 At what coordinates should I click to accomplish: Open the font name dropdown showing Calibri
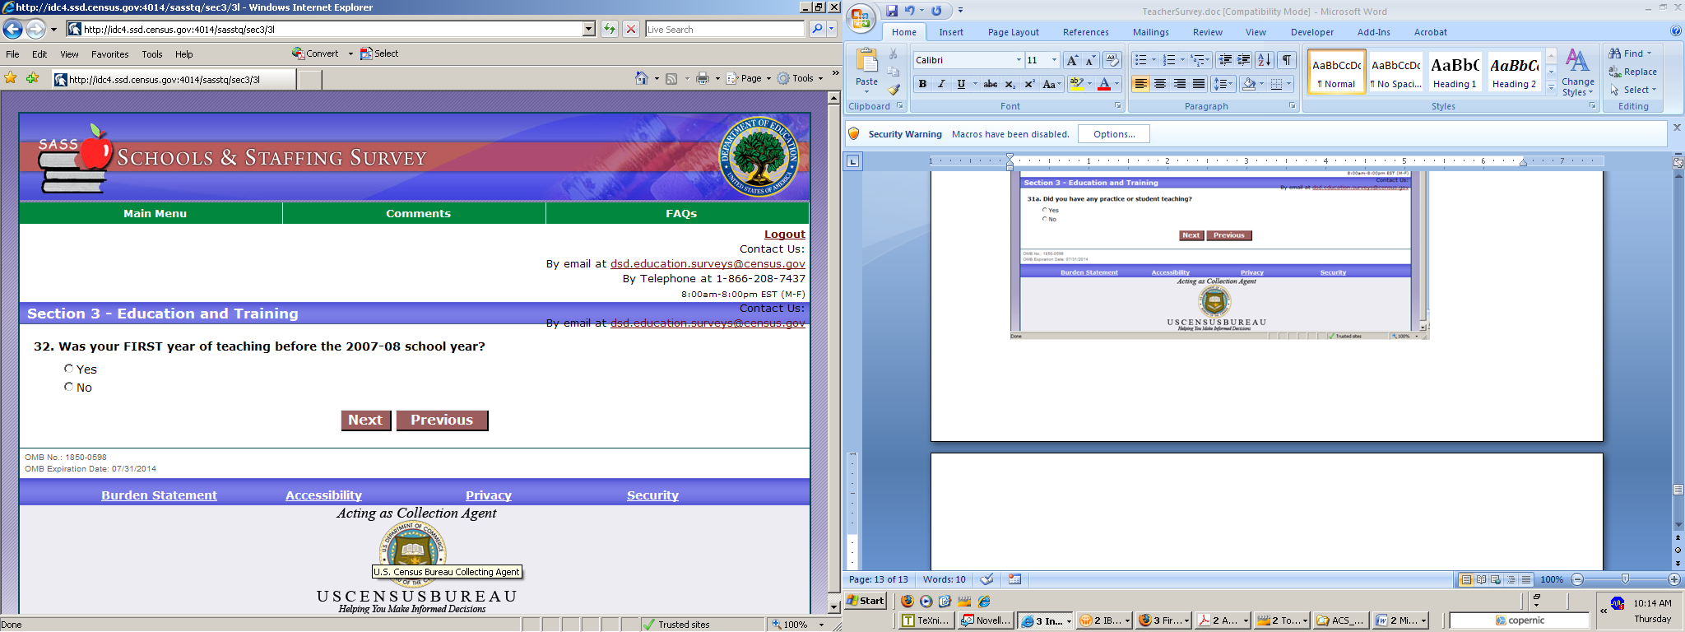1019,60
